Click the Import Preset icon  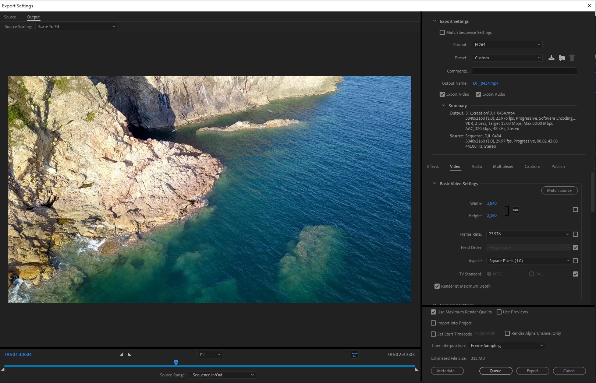coord(561,58)
